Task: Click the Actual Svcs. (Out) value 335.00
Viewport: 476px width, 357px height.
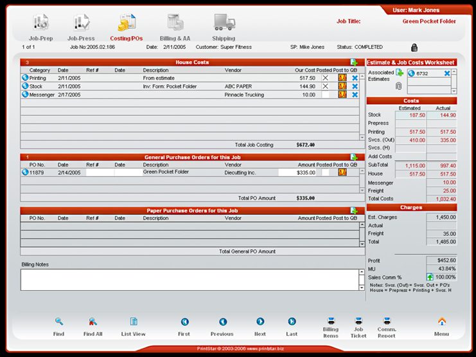Action: (x=442, y=140)
